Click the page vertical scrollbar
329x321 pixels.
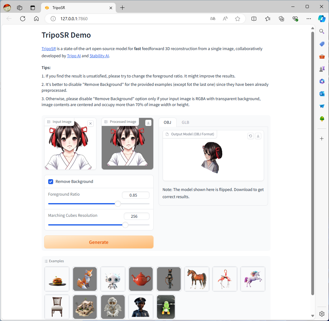coord(313,164)
